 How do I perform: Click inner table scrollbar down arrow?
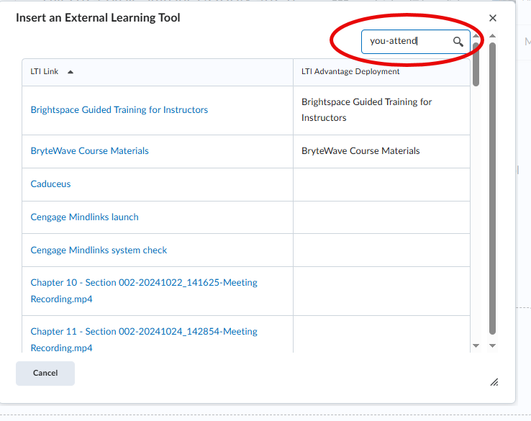pyautogui.click(x=476, y=346)
